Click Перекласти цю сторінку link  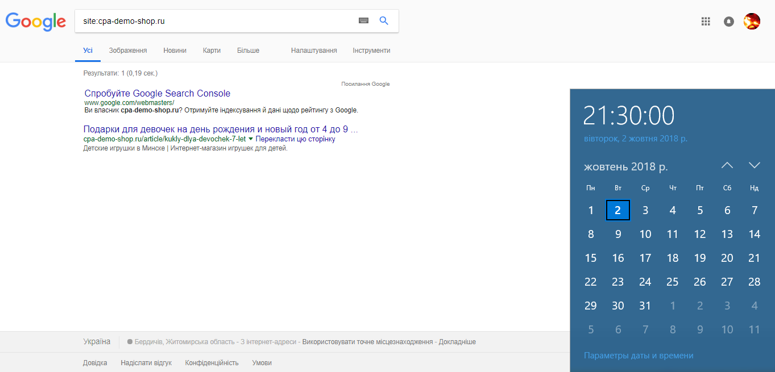pos(295,139)
